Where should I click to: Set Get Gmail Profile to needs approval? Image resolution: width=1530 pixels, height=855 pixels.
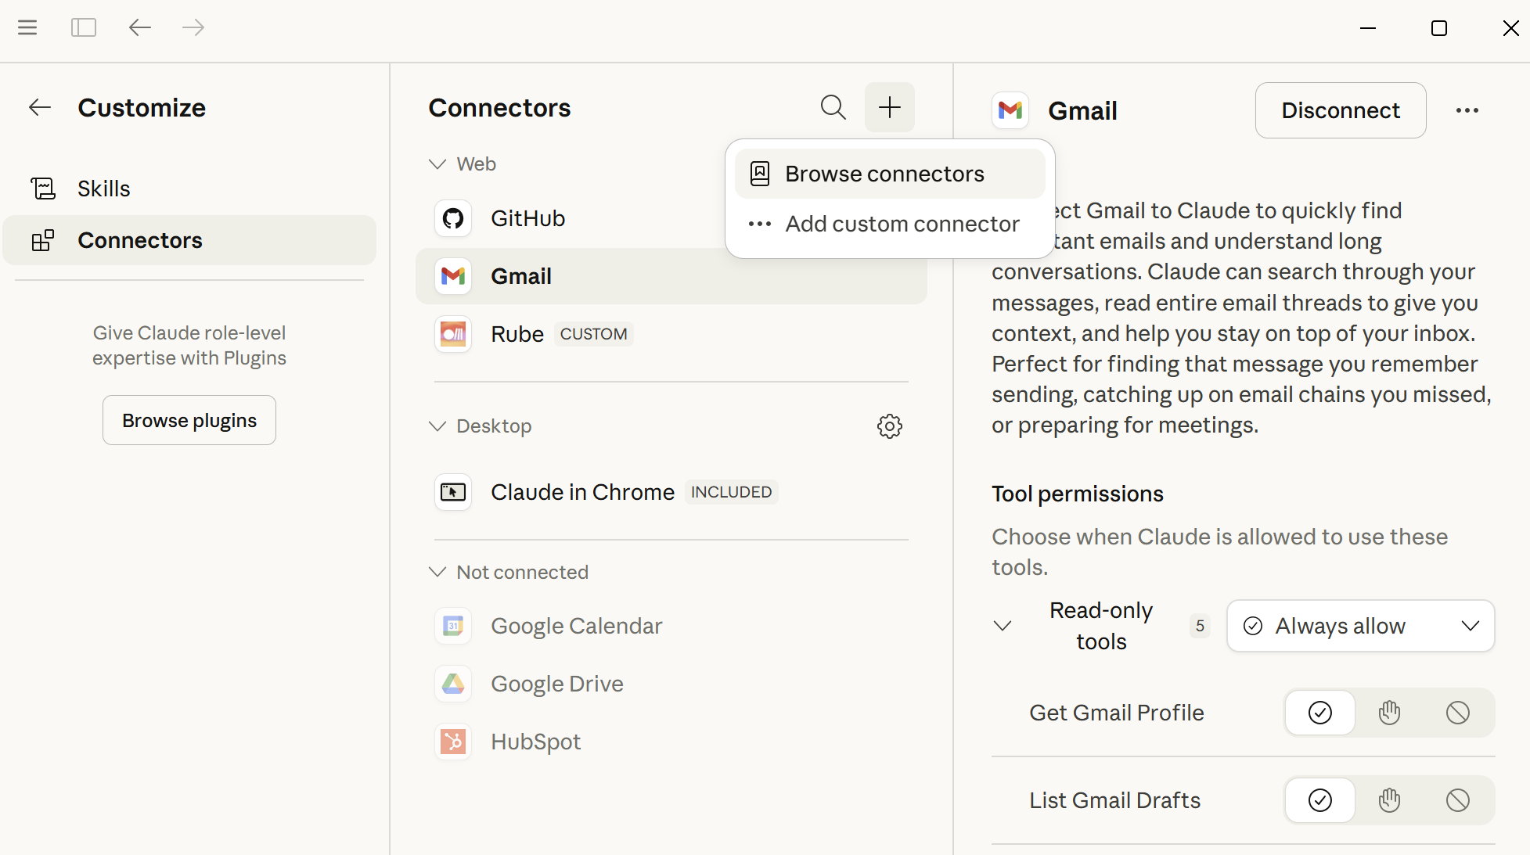point(1388,713)
